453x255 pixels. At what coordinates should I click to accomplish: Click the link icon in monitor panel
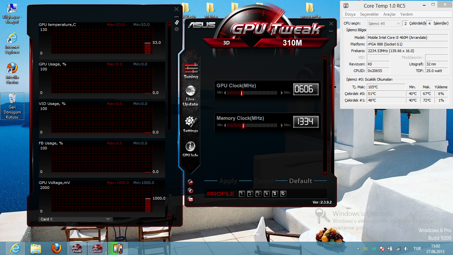tap(177, 23)
